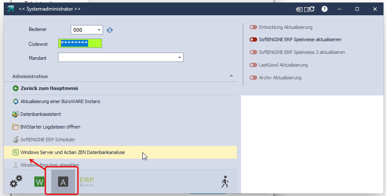The image size is (386, 196).
Task: Enable SoftENGINE ERP Spielwiese aktualisieren toggle
Action: coord(253,39)
